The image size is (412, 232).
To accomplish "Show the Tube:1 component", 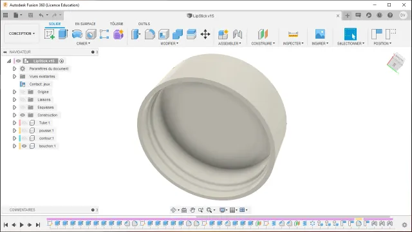I will [24, 123].
